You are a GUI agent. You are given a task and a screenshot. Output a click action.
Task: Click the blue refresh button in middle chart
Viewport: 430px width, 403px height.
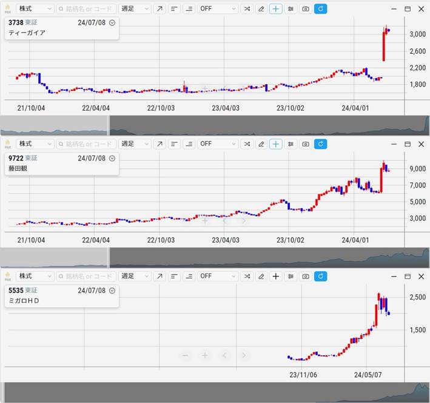[x=321, y=144]
